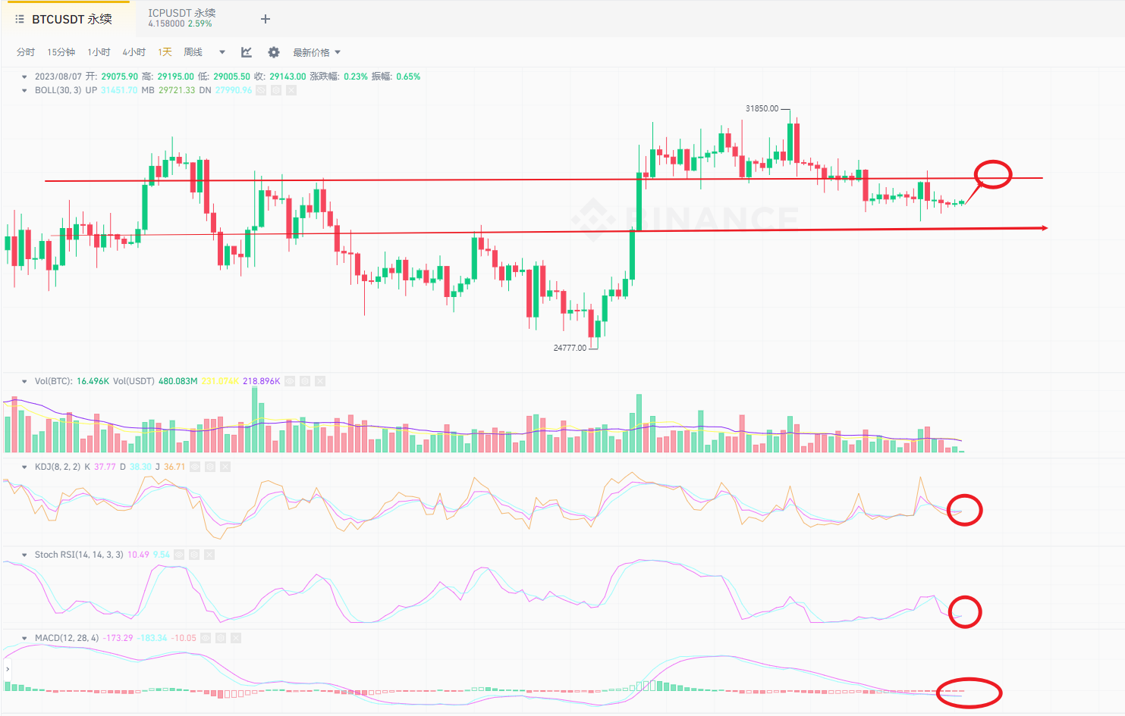Remove the MACD indicator

coord(236,638)
